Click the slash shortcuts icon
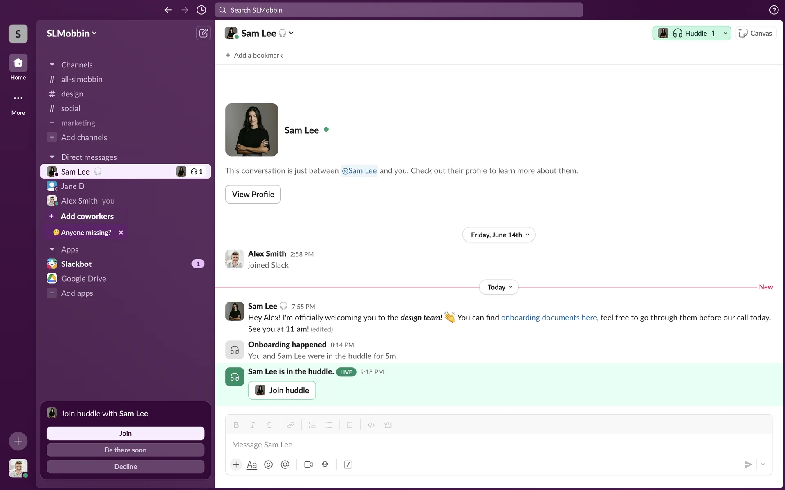 pyautogui.click(x=348, y=465)
